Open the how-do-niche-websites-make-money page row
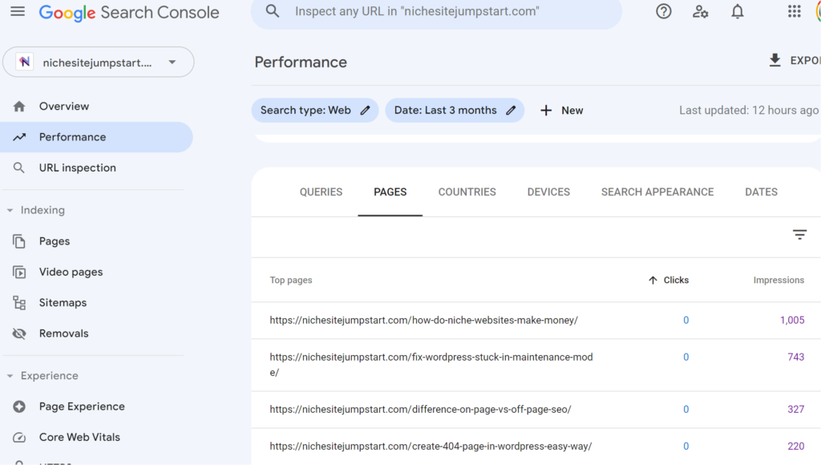Image resolution: width=821 pixels, height=465 pixels. [536, 321]
